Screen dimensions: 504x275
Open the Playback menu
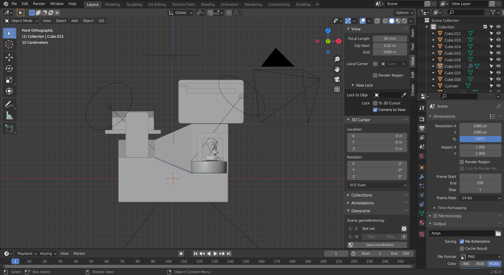[x=26, y=253]
